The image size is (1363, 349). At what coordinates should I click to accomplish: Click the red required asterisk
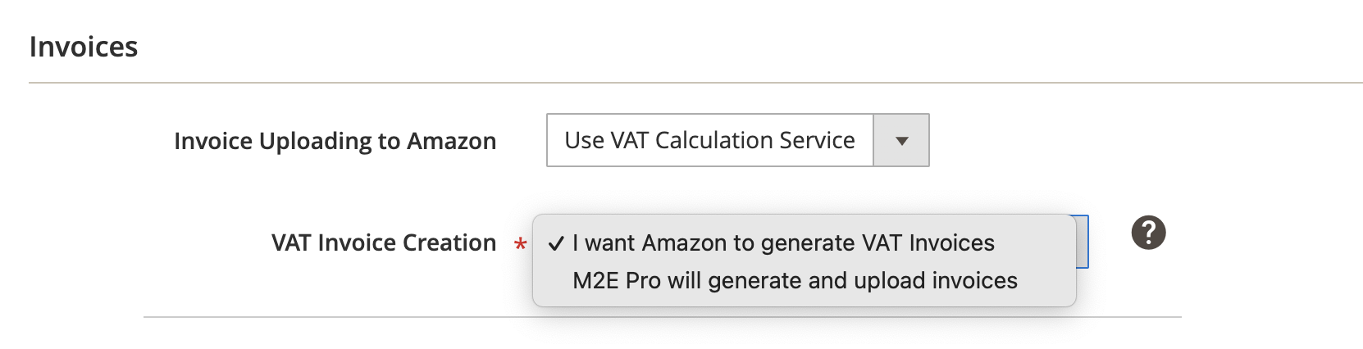pyautogui.click(x=519, y=243)
